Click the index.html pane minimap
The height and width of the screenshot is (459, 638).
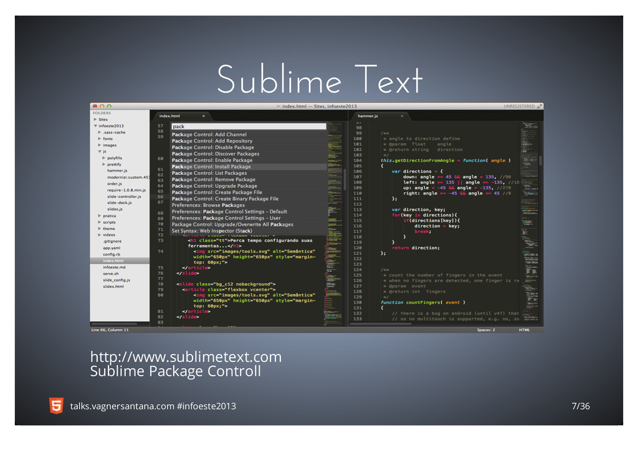click(333, 223)
